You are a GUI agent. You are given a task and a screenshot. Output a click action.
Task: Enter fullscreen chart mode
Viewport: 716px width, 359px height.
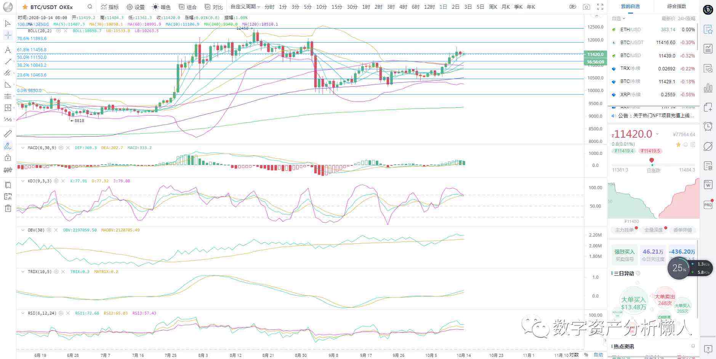click(x=600, y=7)
